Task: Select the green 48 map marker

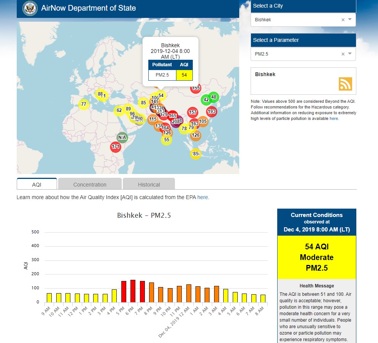Action: [x=214, y=97]
